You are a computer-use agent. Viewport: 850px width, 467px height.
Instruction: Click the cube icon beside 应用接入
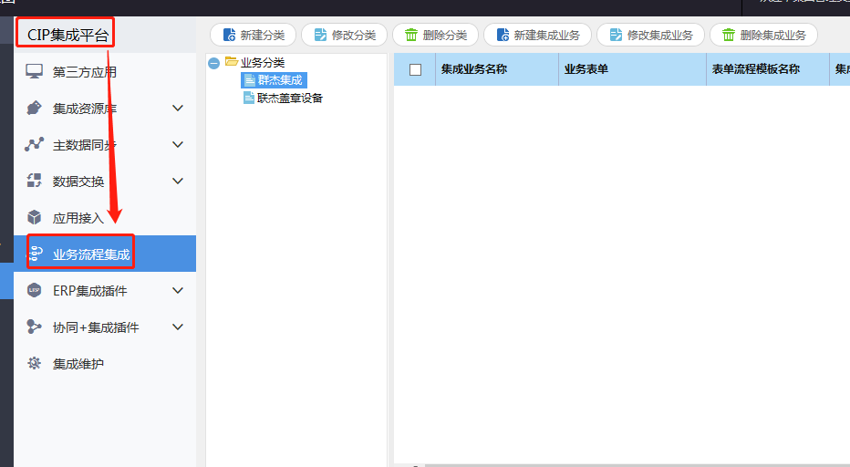click(34, 217)
